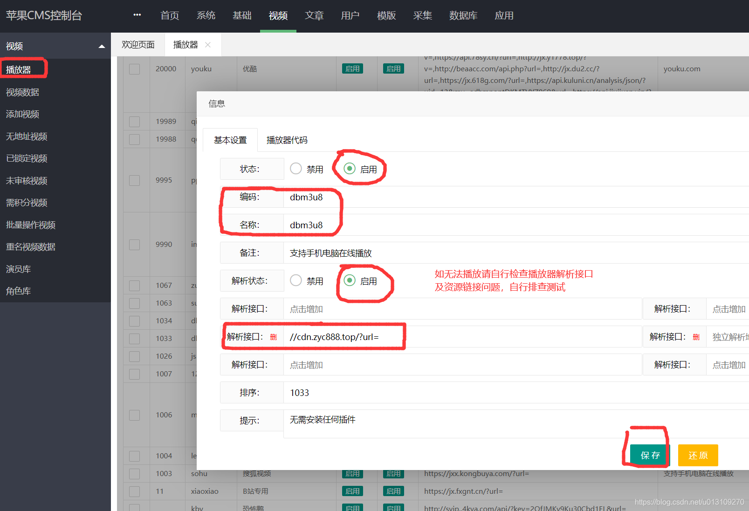Open 添加视频 in the sidebar
The width and height of the screenshot is (749, 511).
click(x=22, y=114)
